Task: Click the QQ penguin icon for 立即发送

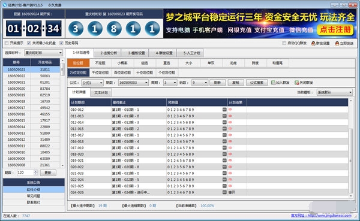Action: pos(337,43)
